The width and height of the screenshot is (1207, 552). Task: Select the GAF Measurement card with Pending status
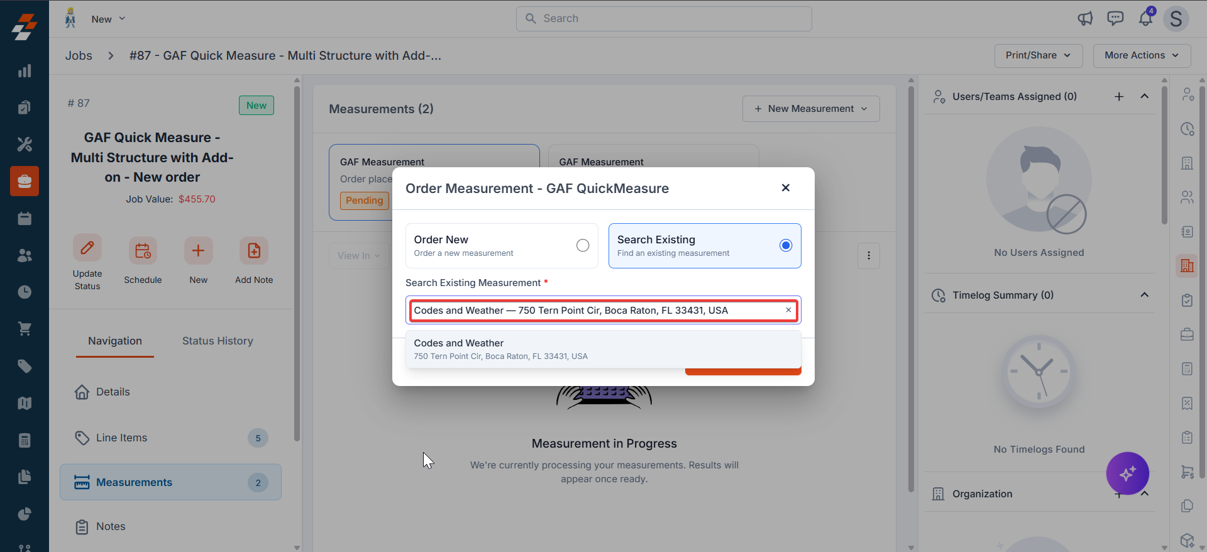pos(434,182)
